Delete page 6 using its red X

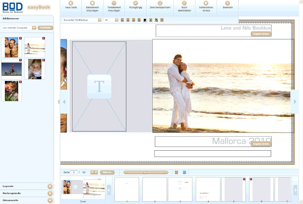click(251, 179)
